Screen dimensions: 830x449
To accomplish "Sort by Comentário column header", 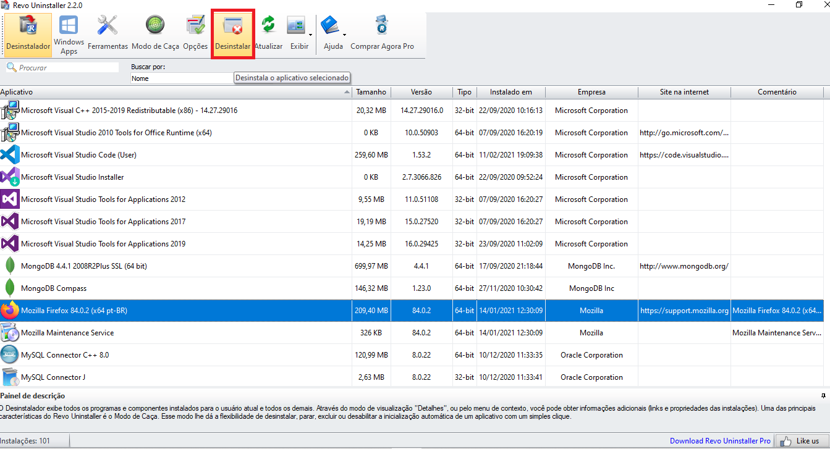I will point(777,92).
